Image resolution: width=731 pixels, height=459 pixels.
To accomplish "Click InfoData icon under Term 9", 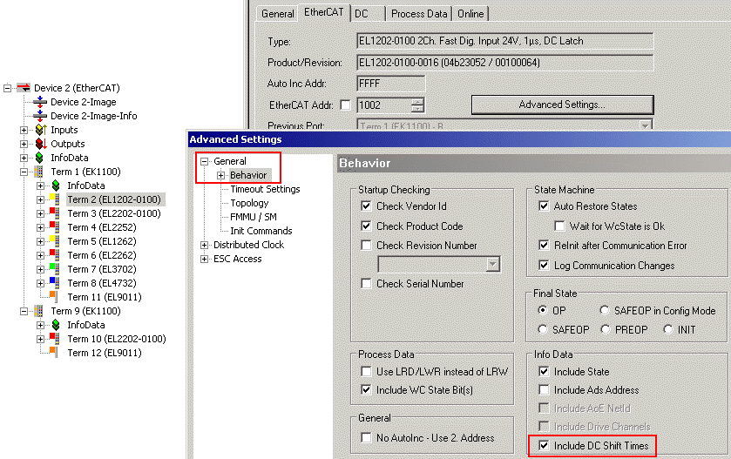I will [56, 325].
